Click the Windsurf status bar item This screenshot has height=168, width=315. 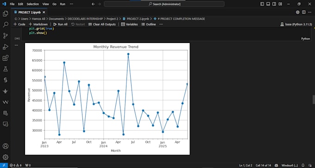tap(289, 165)
